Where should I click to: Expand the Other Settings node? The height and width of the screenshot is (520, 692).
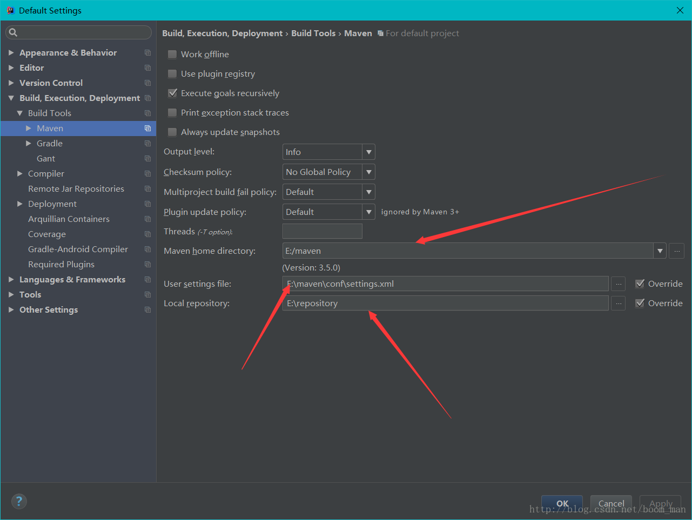[11, 310]
